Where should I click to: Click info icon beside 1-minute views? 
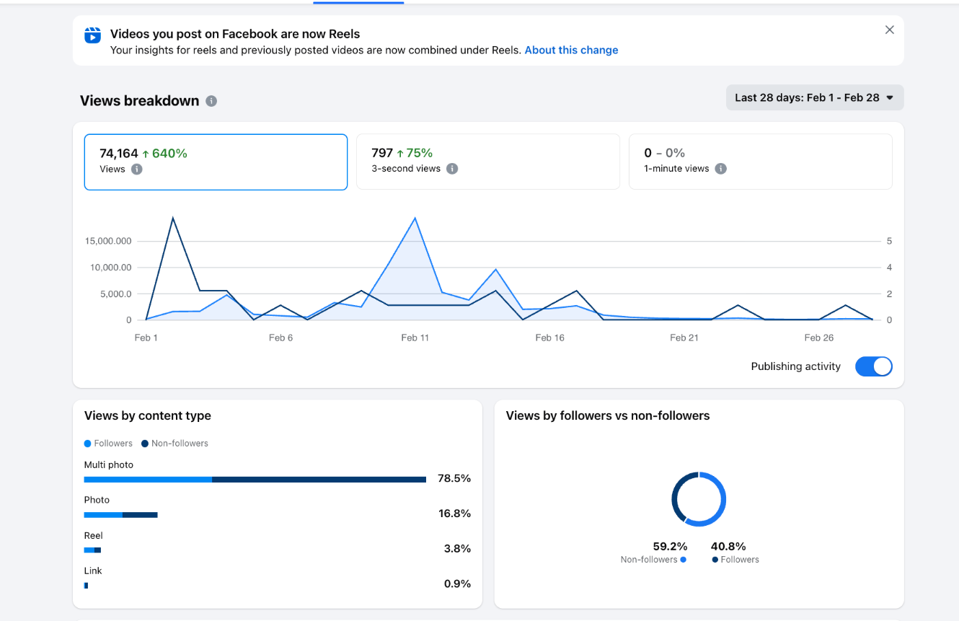tap(720, 169)
